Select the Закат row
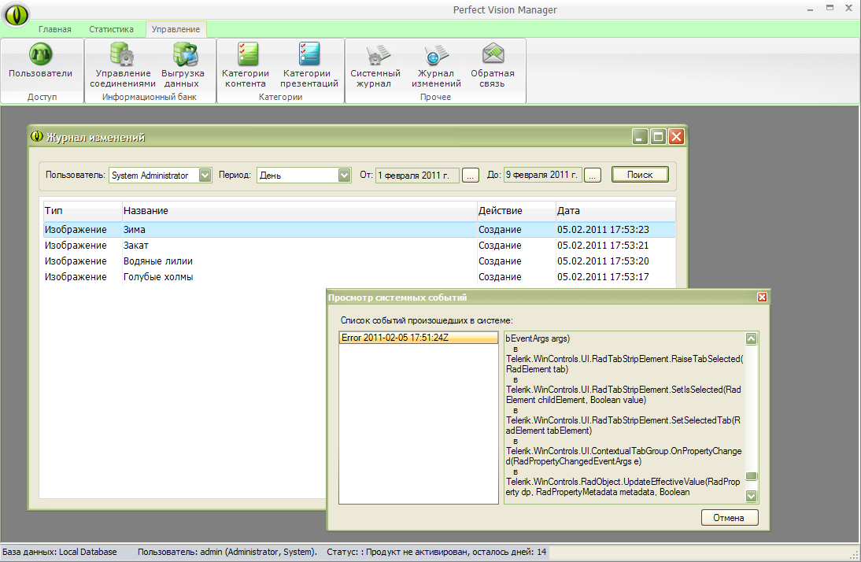Screen dimensions: 861x562 pos(359,246)
